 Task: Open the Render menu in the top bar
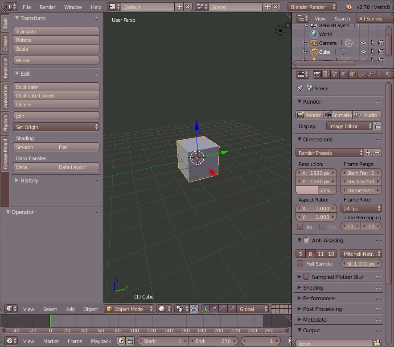pyautogui.click(x=48, y=7)
